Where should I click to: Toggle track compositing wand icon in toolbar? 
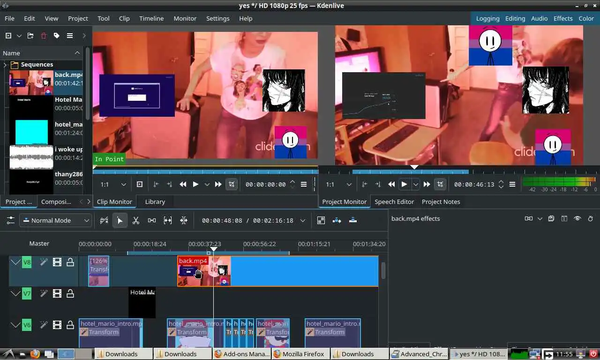pyautogui.click(x=104, y=220)
